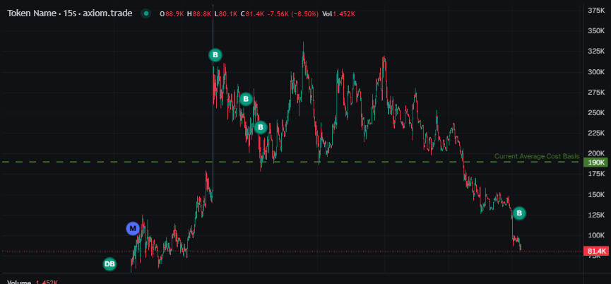Click the open value O88.9K
The width and height of the screenshot is (611, 284).
click(x=172, y=14)
